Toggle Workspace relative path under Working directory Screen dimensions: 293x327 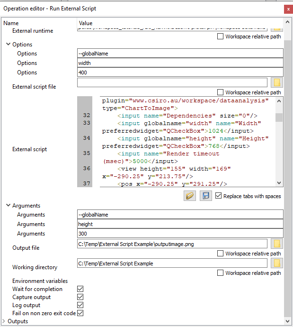[x=220, y=273]
